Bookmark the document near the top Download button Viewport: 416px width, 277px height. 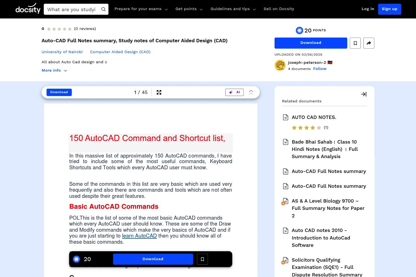(x=355, y=43)
